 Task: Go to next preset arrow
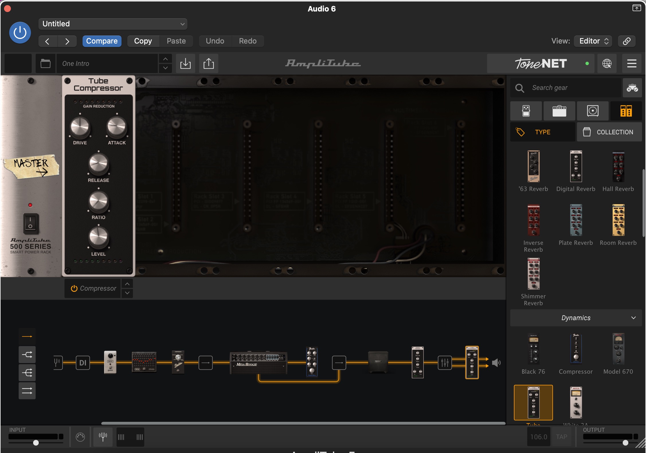tap(67, 41)
